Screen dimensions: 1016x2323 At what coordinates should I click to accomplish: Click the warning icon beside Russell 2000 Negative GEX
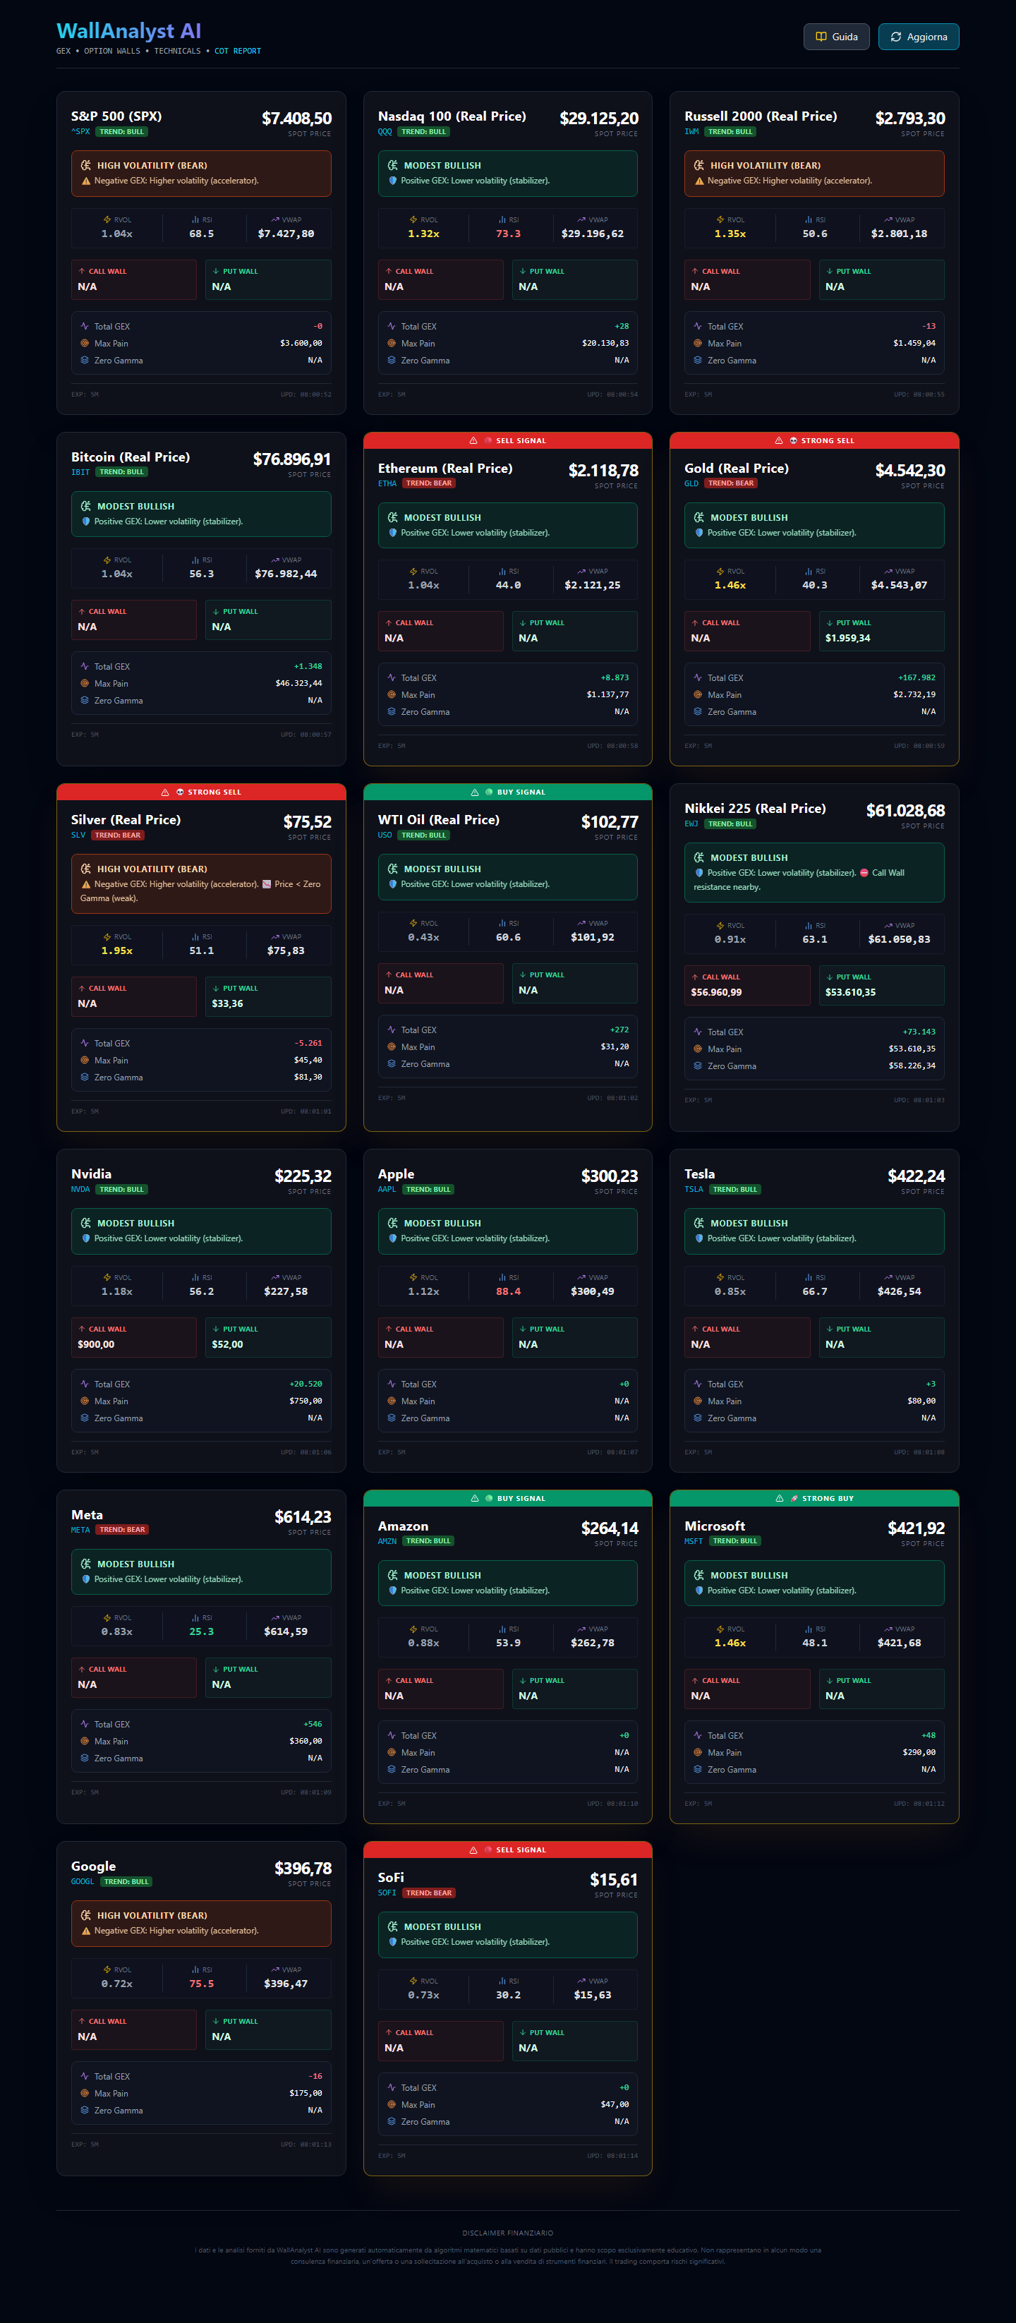698,181
